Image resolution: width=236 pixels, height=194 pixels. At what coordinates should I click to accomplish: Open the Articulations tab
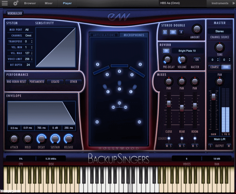(x=104, y=35)
